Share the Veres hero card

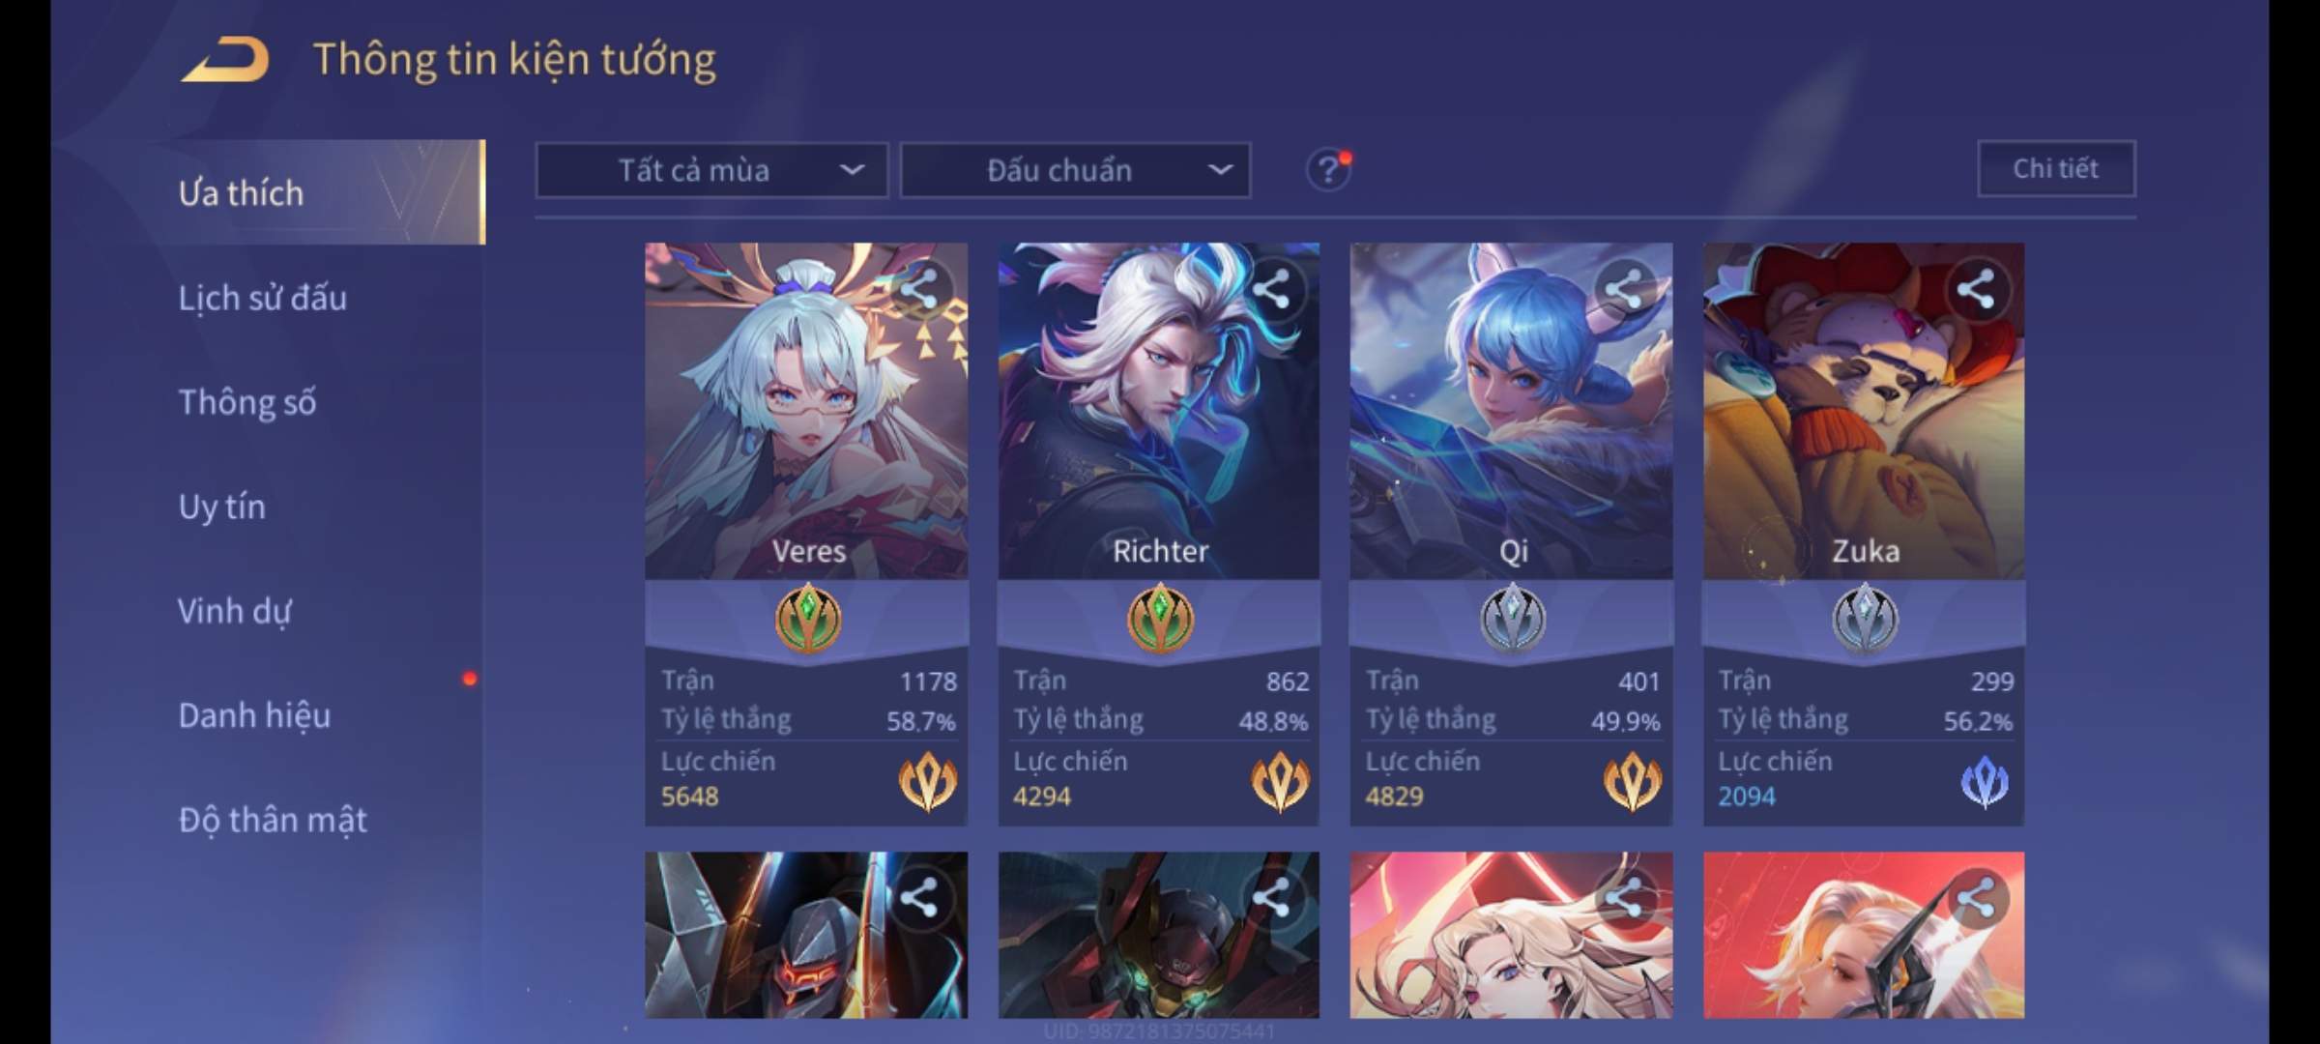[x=919, y=289]
